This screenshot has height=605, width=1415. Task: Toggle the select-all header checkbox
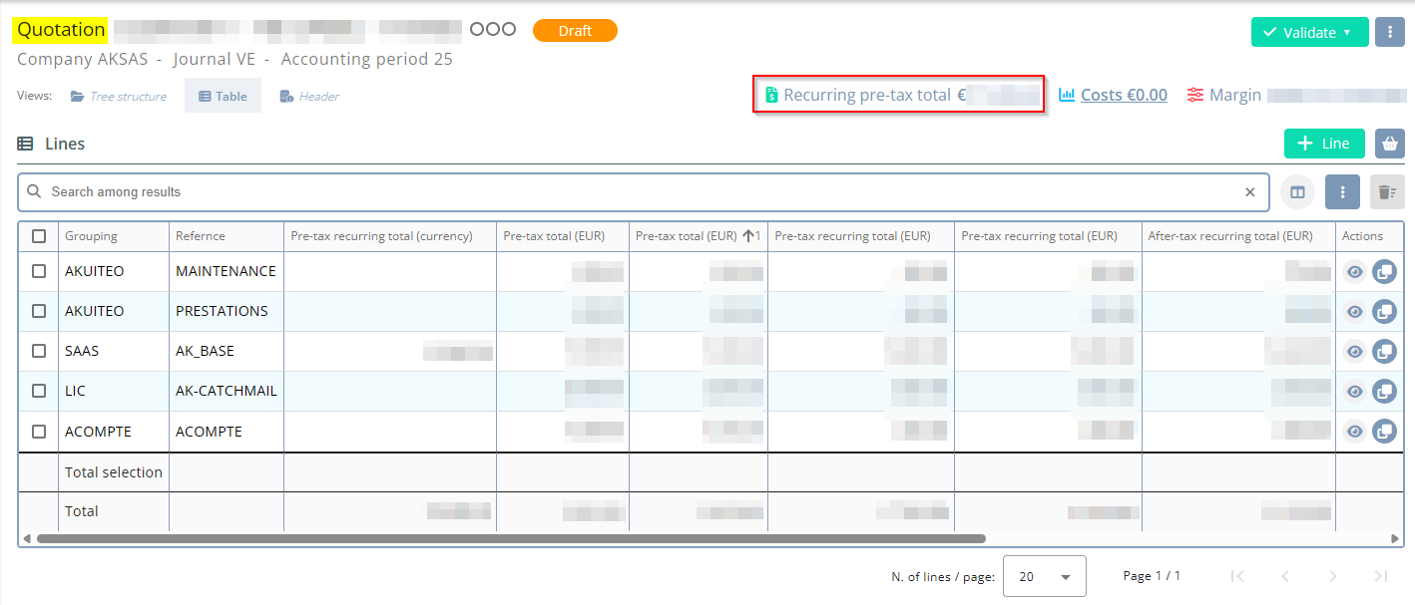39,236
